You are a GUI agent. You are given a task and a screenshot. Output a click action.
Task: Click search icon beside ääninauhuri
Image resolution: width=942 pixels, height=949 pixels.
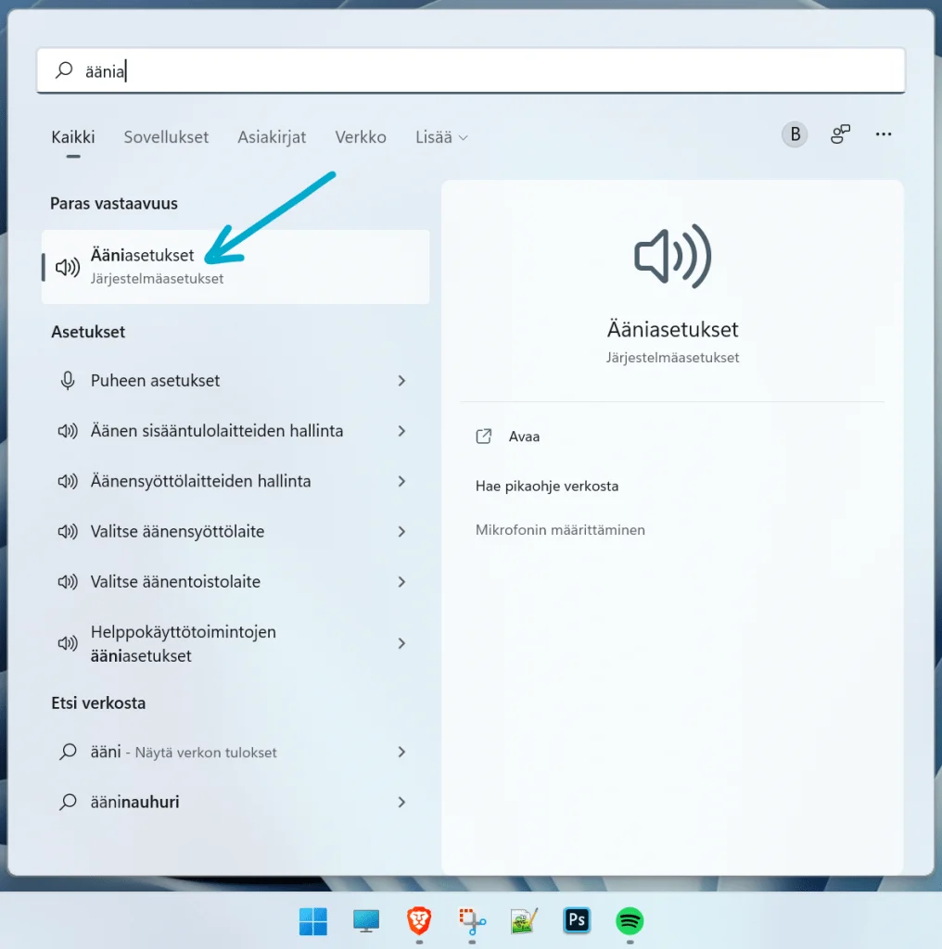pyautogui.click(x=68, y=802)
